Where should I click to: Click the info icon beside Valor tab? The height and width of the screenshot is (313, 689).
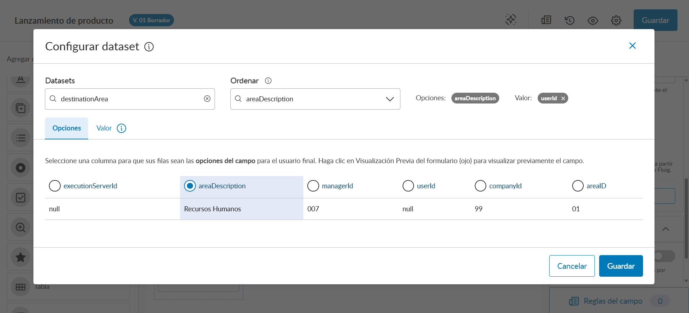click(x=121, y=128)
